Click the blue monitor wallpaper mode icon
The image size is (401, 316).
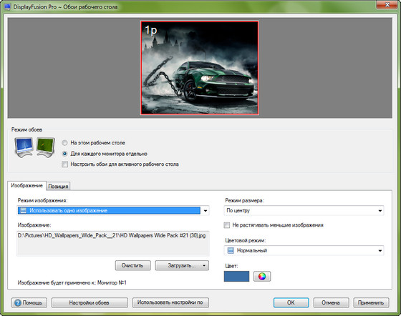[x=24, y=147]
